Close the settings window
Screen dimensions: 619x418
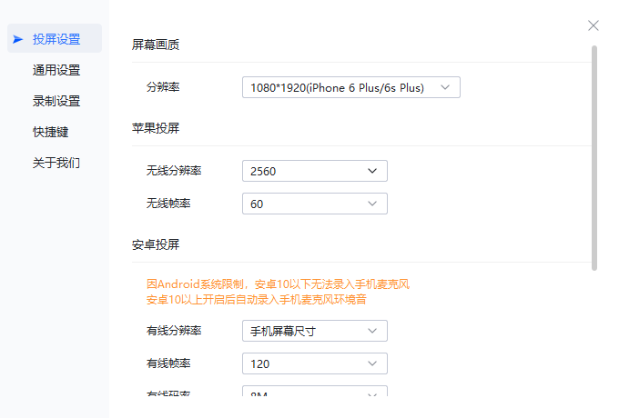[x=594, y=25]
